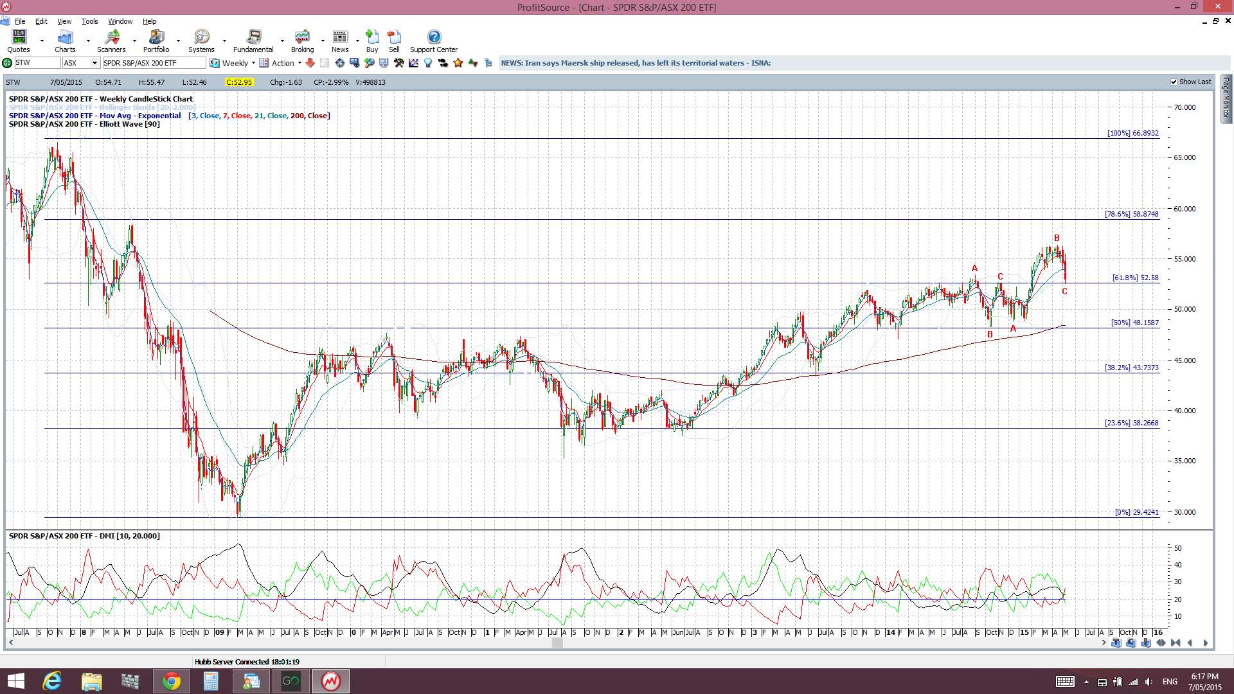Click the compress chart arrows icon
Image resolution: width=1234 pixels, height=694 pixels.
click(1176, 643)
